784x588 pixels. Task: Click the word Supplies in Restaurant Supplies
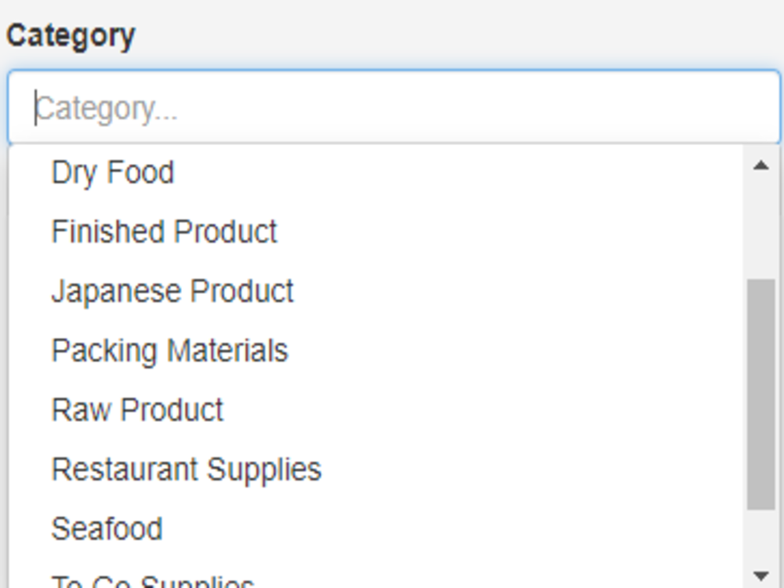coord(264,470)
